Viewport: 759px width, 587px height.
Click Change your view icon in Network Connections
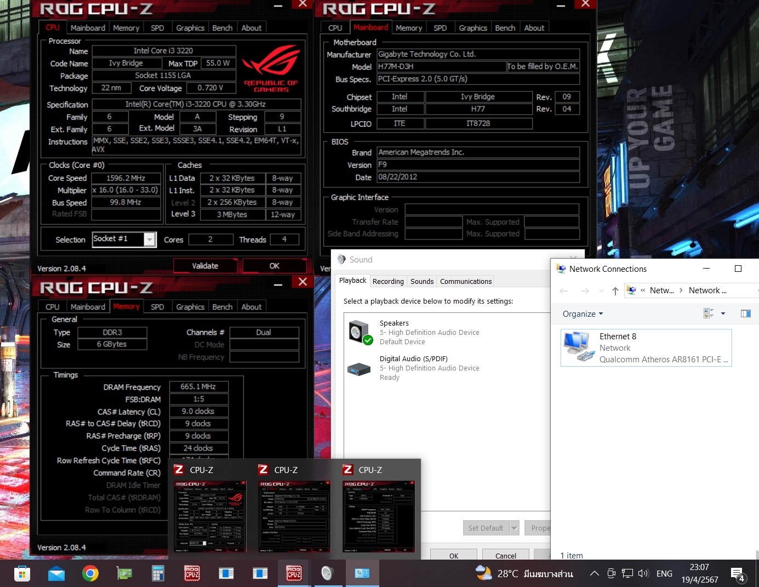tap(709, 314)
